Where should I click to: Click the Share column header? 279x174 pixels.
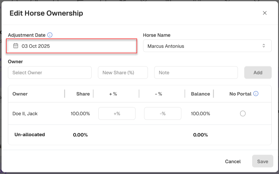pos(83,94)
